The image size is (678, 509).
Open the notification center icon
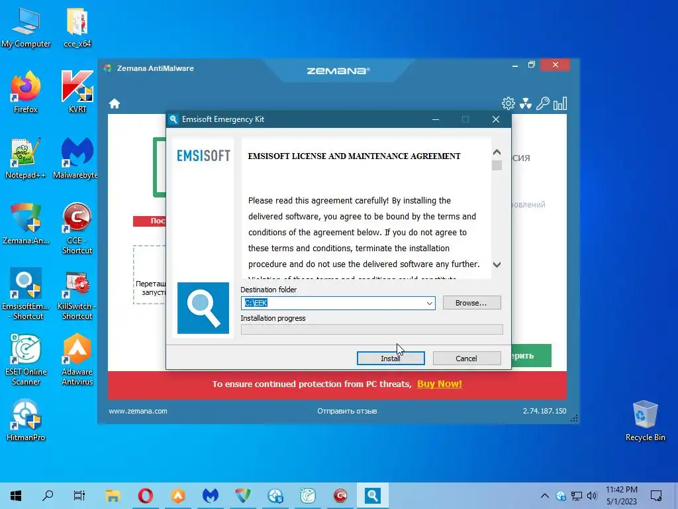click(656, 496)
